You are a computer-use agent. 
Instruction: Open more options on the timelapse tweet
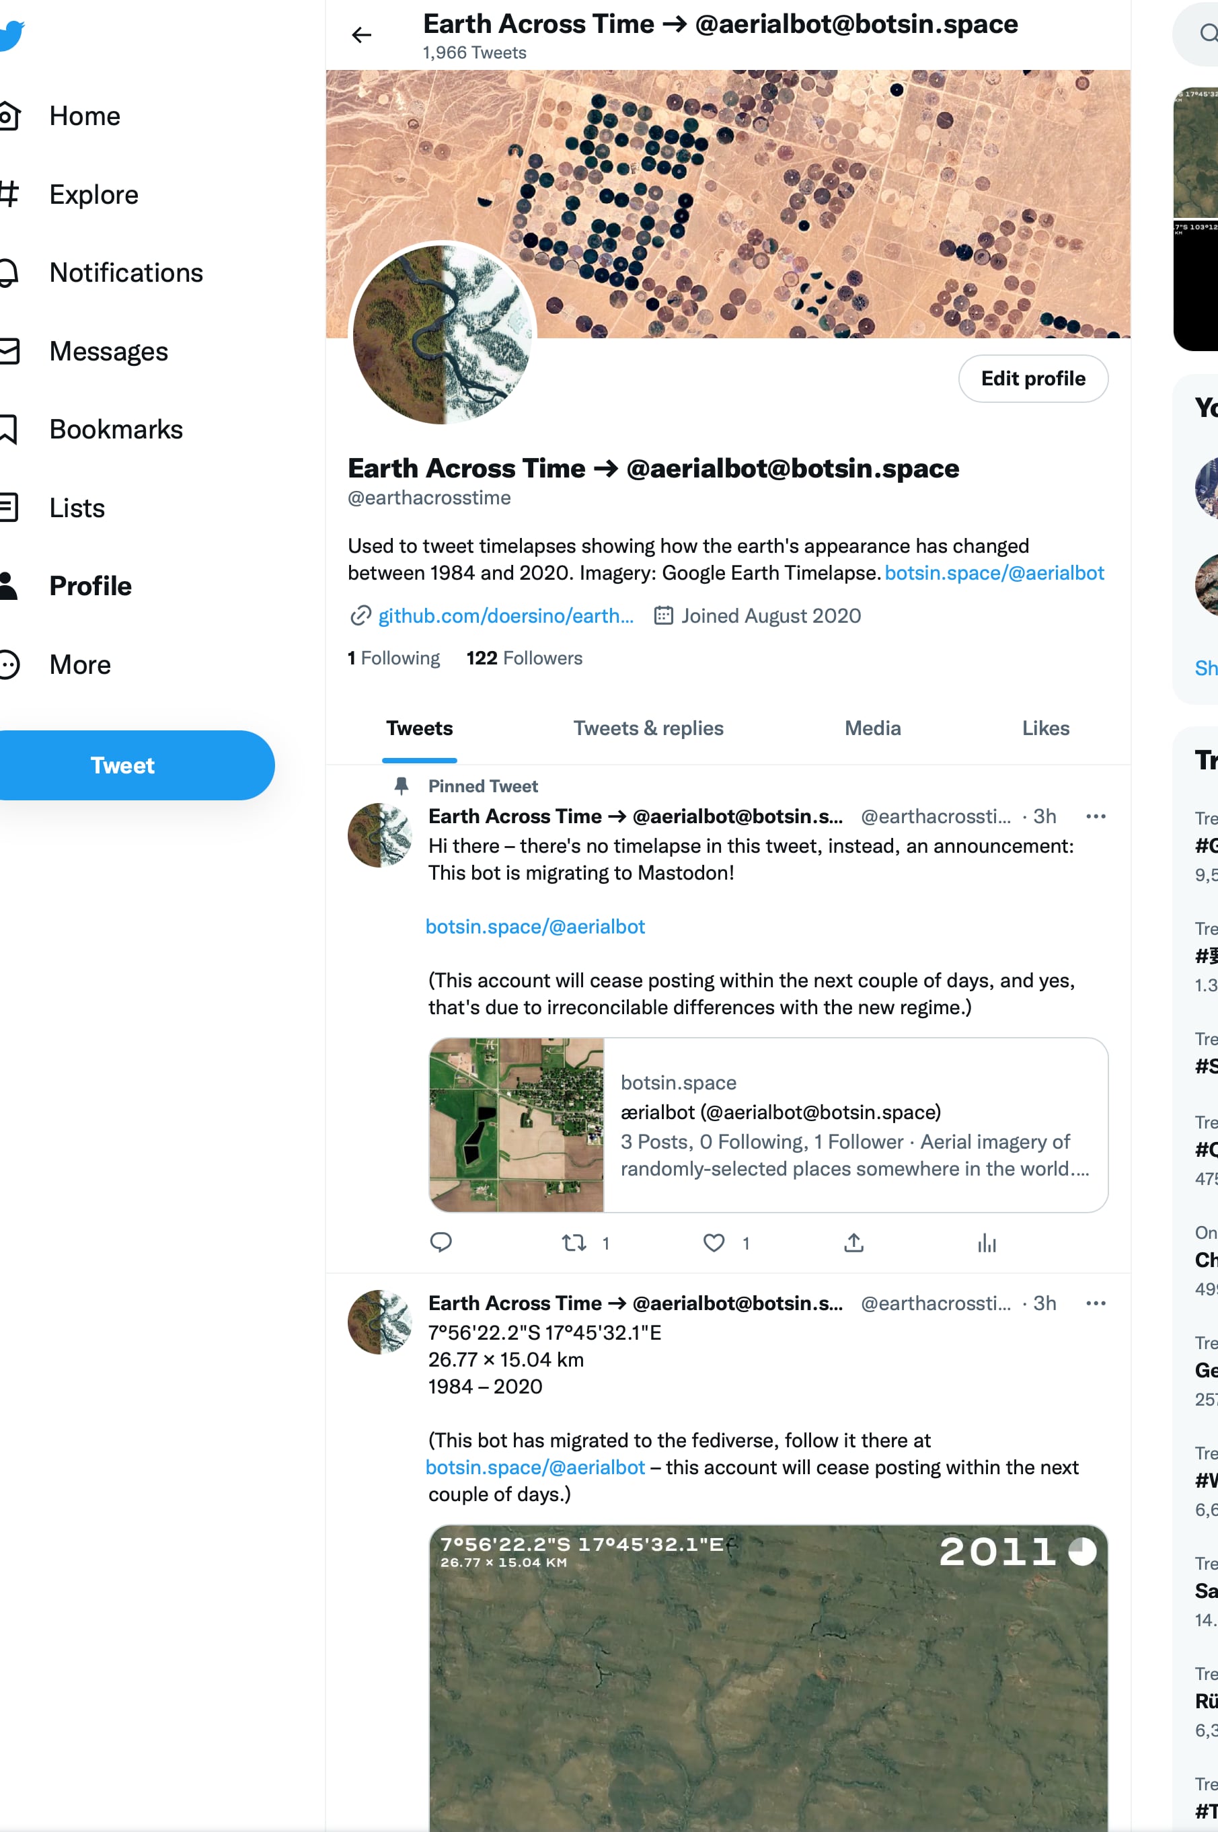click(x=1096, y=1303)
